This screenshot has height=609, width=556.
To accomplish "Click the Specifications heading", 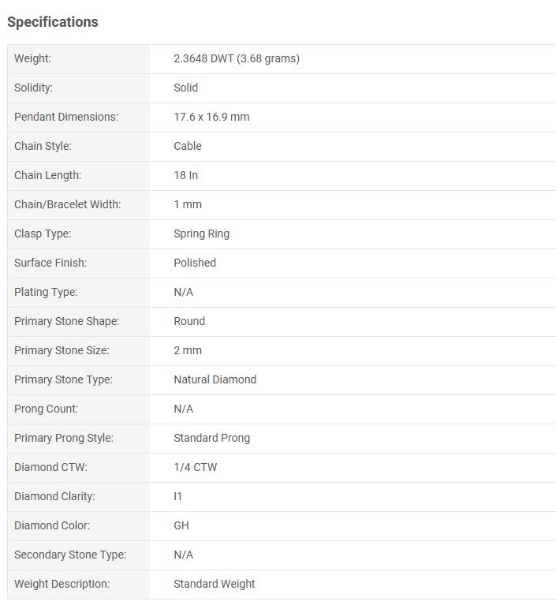I will click(x=53, y=22).
